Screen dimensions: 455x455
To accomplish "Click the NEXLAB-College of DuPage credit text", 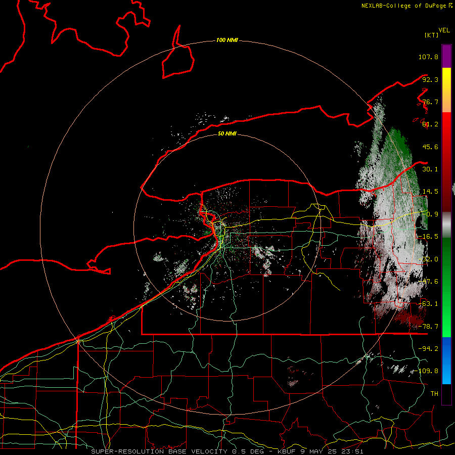I will (x=403, y=6).
